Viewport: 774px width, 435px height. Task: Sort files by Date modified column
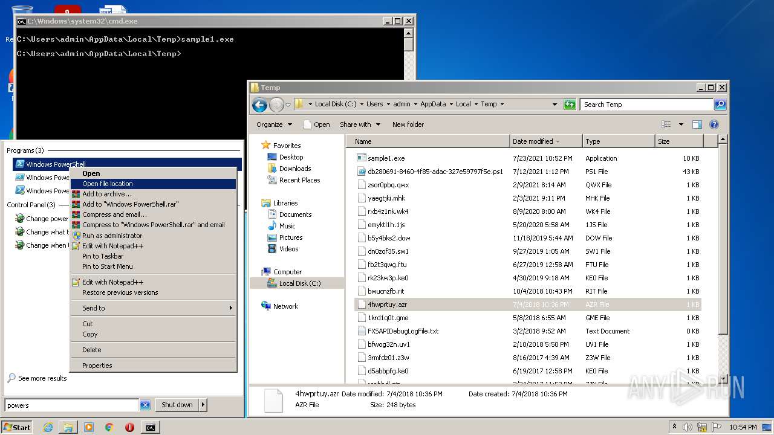tap(547, 141)
